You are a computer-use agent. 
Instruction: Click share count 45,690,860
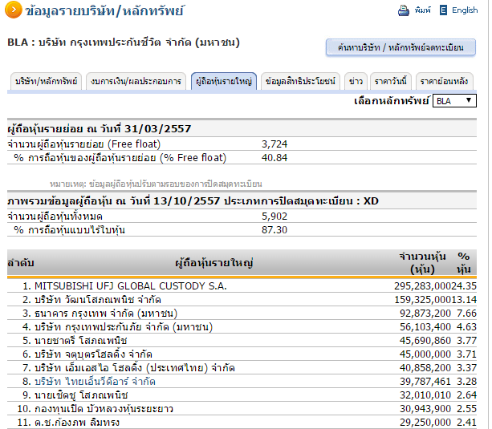coord(425,341)
